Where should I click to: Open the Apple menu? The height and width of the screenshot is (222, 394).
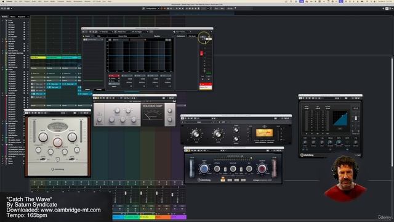click(2, 1)
